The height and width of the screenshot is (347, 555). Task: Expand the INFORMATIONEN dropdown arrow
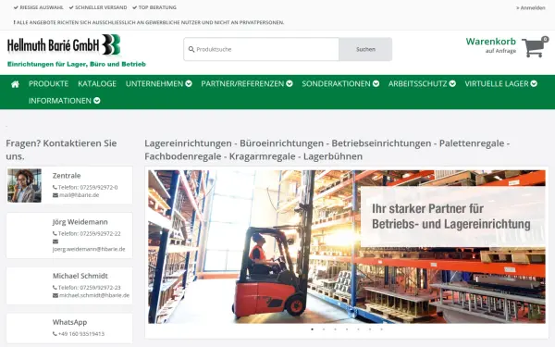[96, 101]
